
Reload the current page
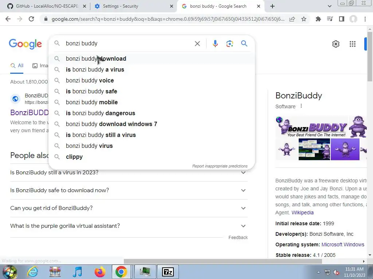click(x=31, y=19)
